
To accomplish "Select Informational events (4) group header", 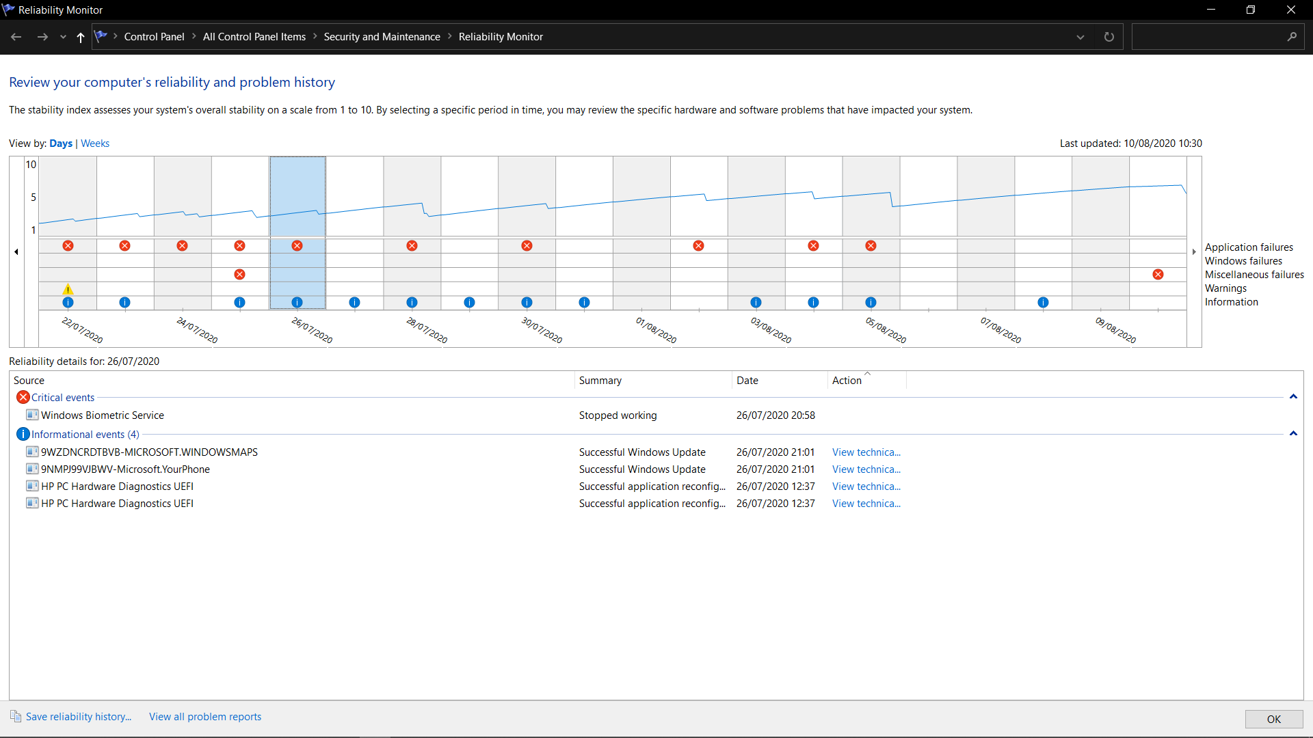I will tap(85, 435).
